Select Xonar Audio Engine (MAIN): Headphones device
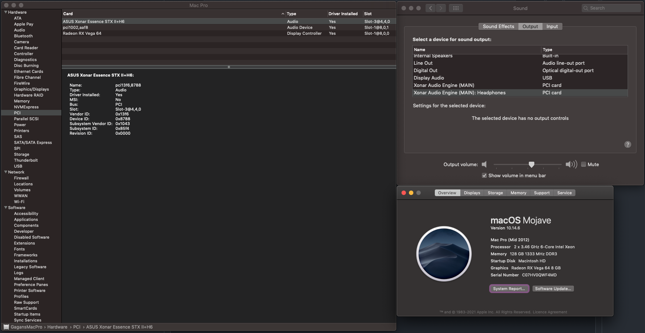 tap(520, 93)
